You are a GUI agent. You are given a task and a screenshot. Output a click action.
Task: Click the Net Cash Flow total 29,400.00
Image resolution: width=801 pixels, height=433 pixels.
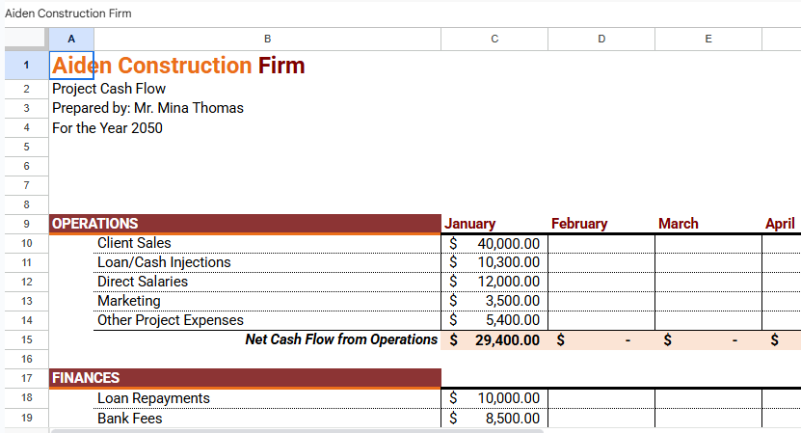[494, 339]
